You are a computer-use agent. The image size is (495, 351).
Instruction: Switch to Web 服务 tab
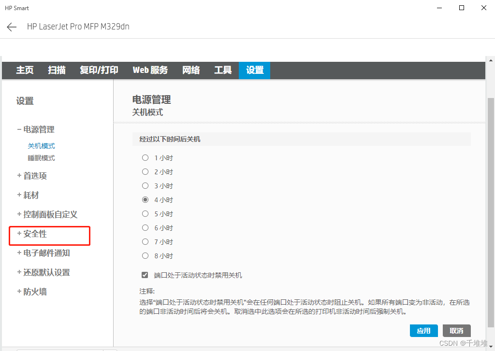tap(150, 70)
